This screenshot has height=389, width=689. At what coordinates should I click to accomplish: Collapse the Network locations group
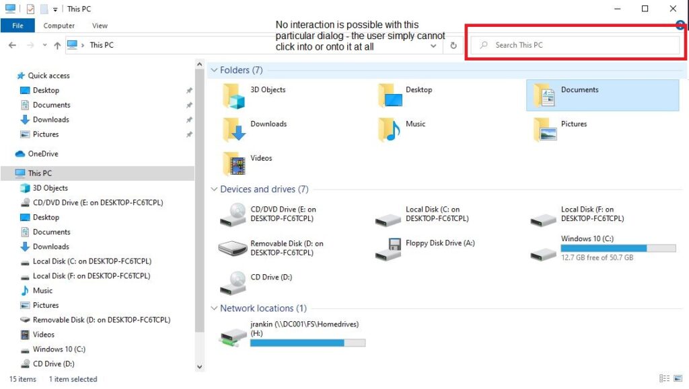pos(214,308)
